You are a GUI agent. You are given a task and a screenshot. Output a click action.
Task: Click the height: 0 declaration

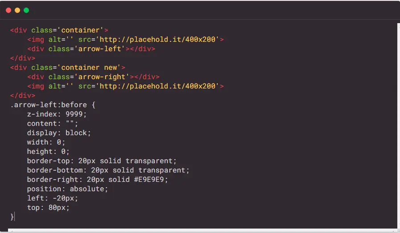coord(48,152)
